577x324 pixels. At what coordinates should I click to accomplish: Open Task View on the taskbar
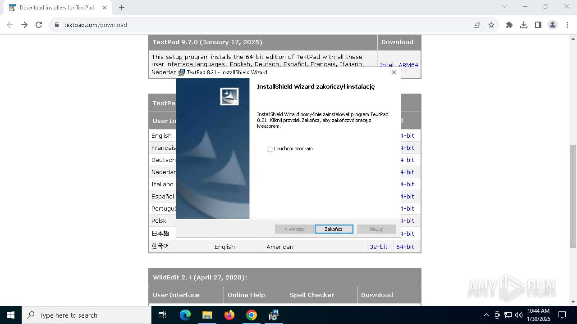[x=162, y=315]
